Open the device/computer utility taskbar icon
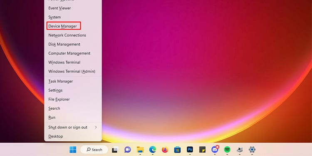Screen dimensions: 312x156 click(x=240, y=149)
